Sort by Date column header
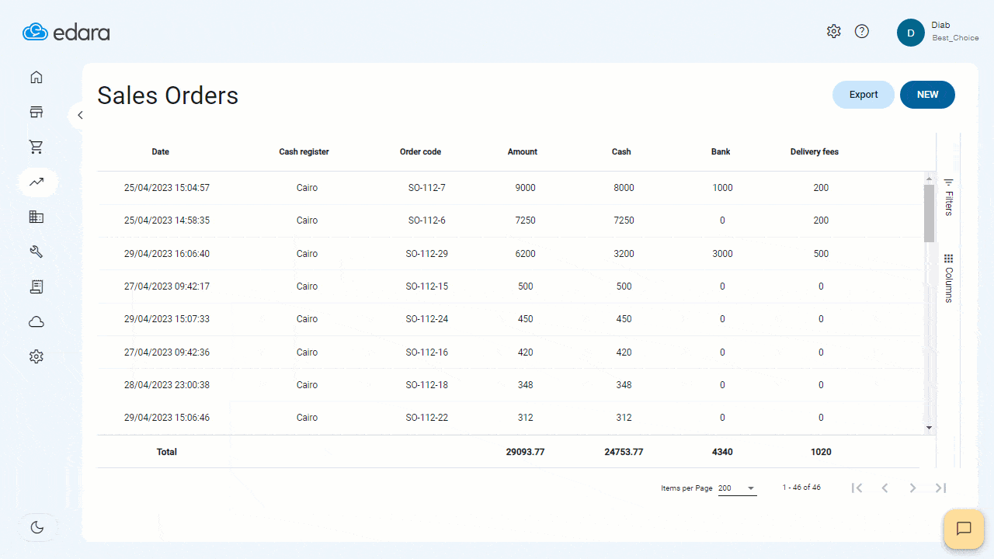 161,152
